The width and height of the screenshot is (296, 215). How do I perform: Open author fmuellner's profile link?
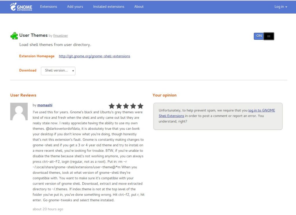click(x=60, y=36)
